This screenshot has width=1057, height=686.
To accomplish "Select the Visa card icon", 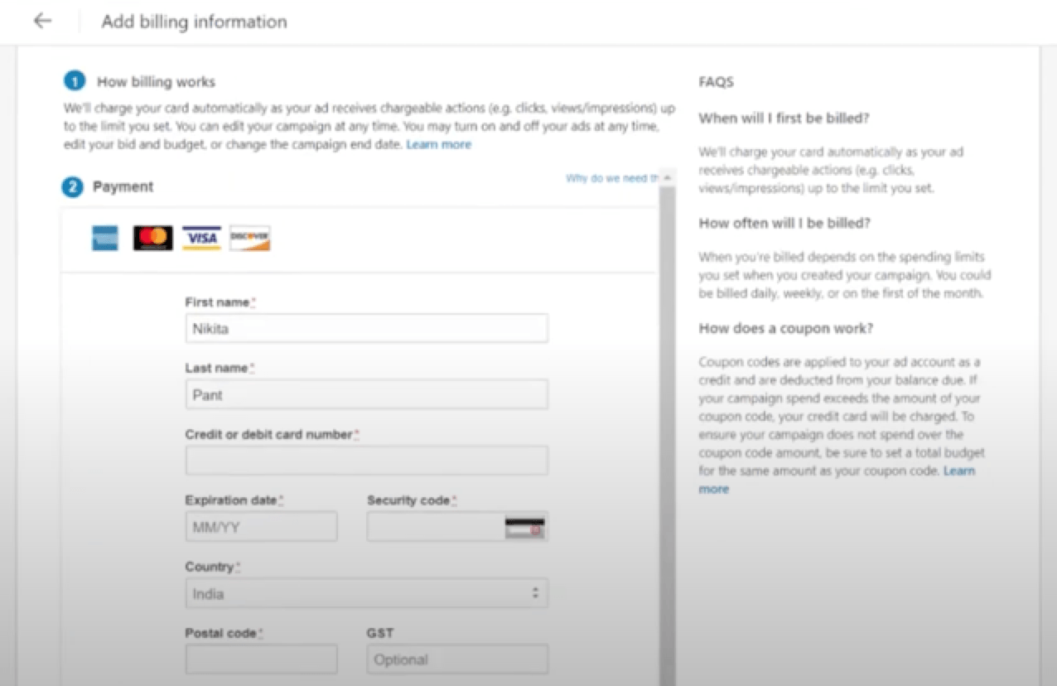I will (x=200, y=238).
